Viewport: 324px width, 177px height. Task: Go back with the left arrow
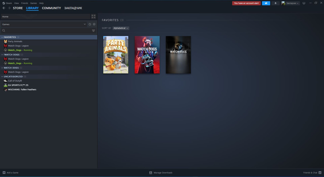[x=4, y=8]
